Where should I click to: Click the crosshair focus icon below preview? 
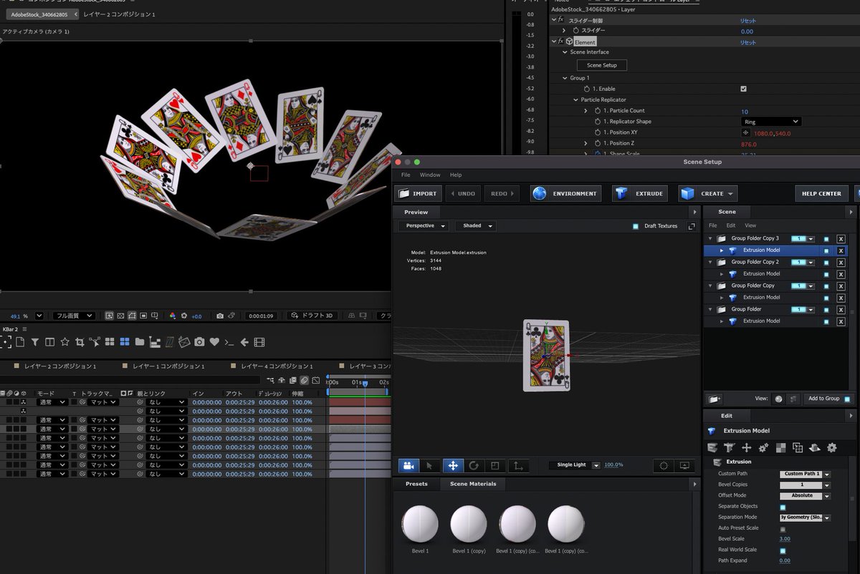coord(664,465)
